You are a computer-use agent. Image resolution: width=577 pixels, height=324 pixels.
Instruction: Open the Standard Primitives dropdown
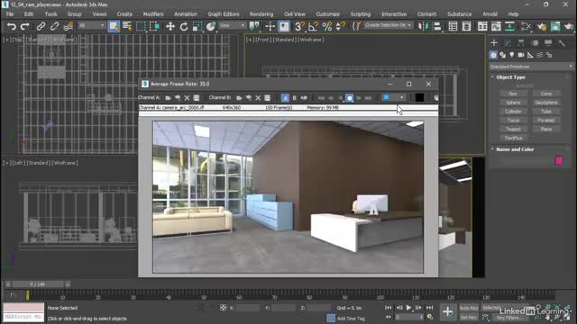(x=531, y=67)
